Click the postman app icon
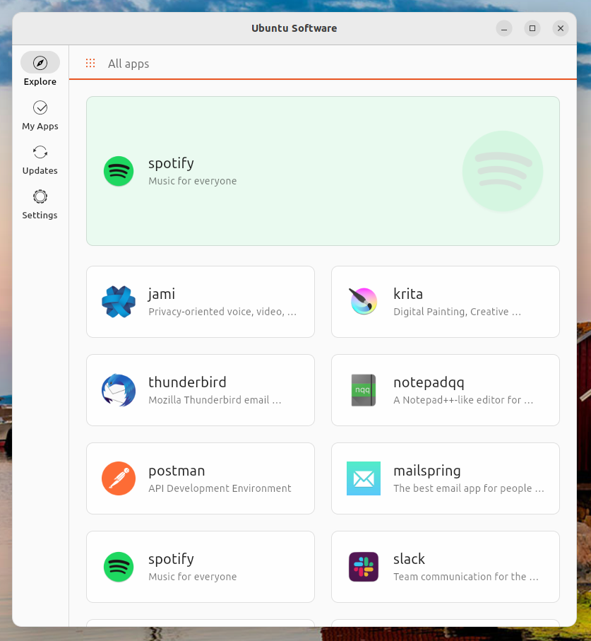The height and width of the screenshot is (641, 591). pos(119,478)
